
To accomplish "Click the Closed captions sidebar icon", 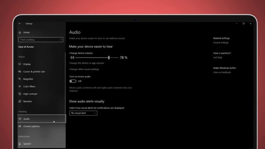I will point(20,126).
